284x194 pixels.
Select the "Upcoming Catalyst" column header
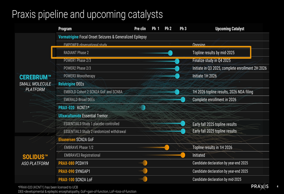[230, 29]
